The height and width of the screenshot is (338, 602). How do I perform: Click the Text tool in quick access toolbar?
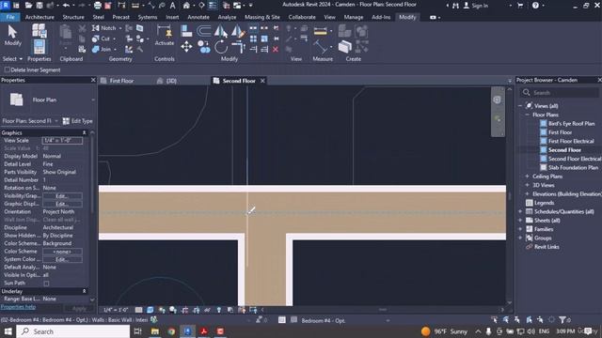pos(173,6)
